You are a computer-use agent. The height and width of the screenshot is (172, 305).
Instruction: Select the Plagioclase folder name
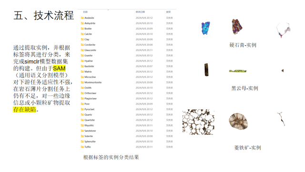tap(91, 98)
